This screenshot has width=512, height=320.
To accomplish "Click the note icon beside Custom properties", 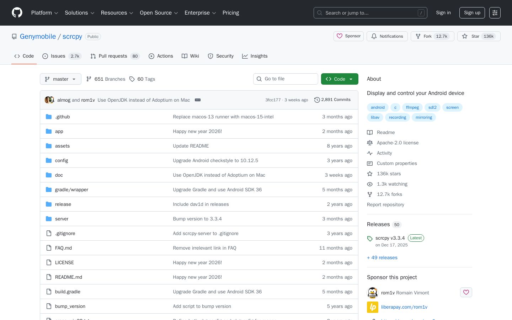I will tap(370, 163).
